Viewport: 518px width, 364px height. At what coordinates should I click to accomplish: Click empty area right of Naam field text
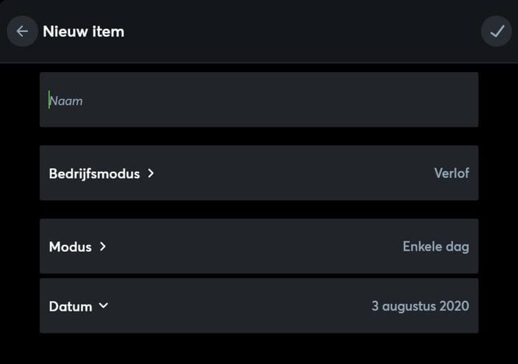311,101
